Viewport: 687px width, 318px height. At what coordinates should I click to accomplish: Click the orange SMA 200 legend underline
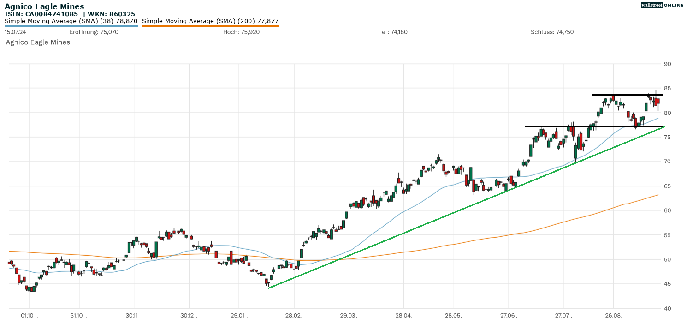click(210, 26)
